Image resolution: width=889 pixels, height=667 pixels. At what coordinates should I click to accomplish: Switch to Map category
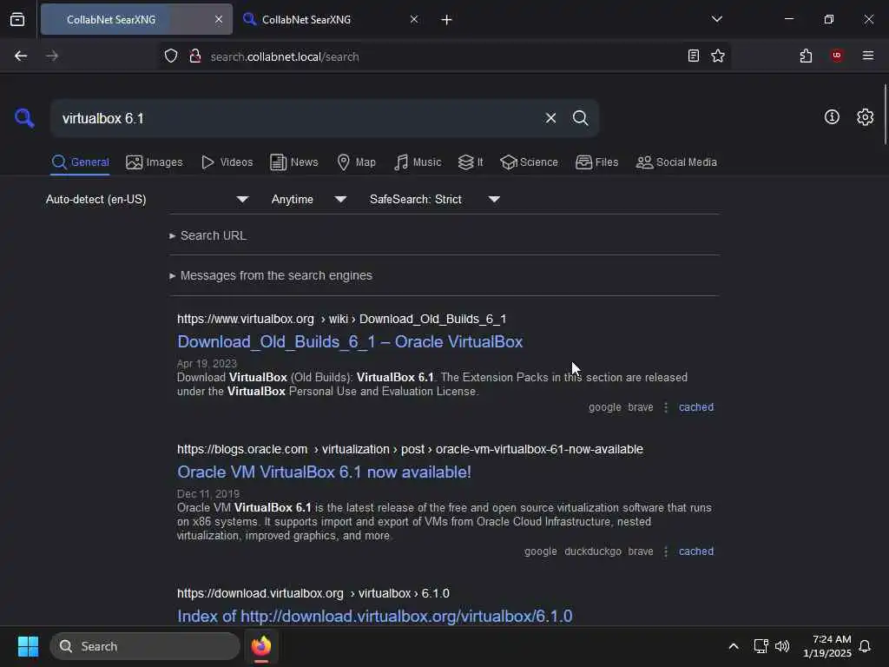click(356, 162)
